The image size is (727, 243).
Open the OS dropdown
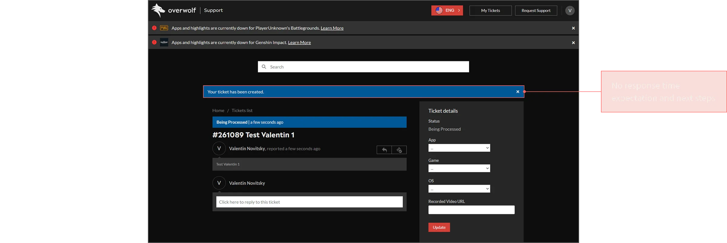459,189
